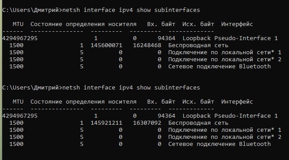The width and height of the screenshot is (289, 160).
Task: Click 'Подключение по локальной сети* 2' in second table
Action: coord(224,137)
